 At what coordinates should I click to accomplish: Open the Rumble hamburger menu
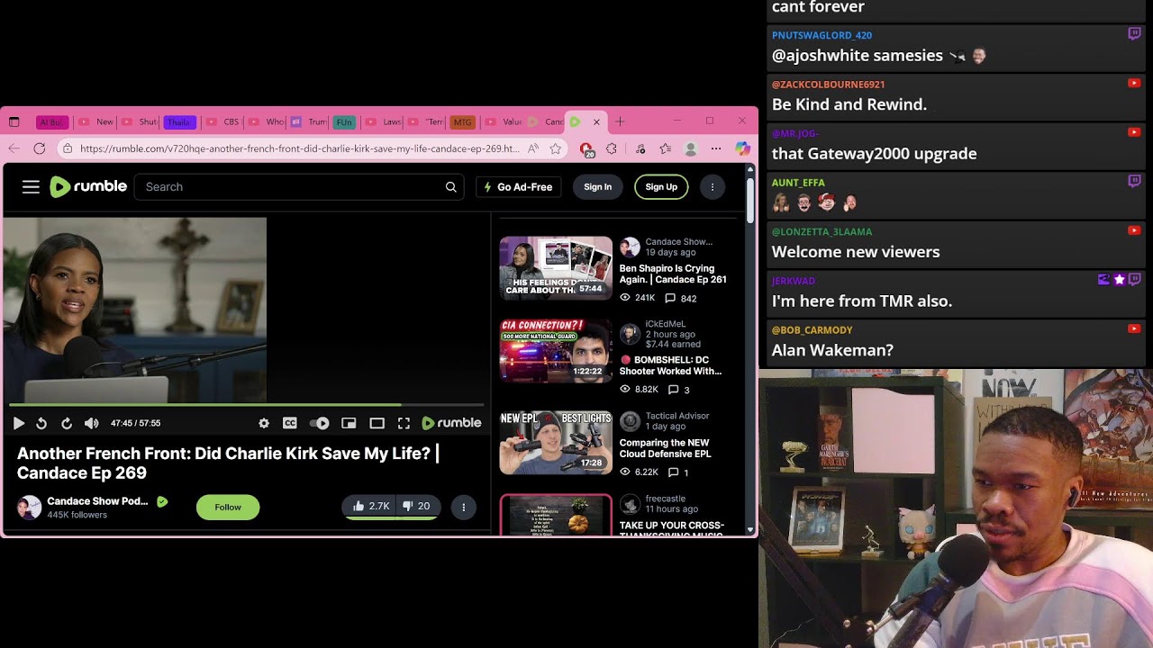click(x=31, y=186)
